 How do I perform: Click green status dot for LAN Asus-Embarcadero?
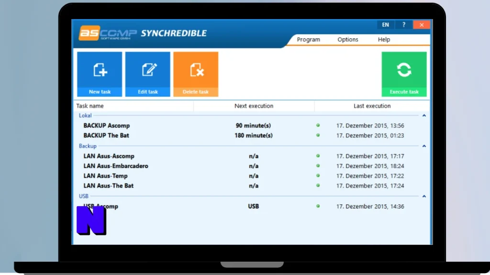click(318, 166)
